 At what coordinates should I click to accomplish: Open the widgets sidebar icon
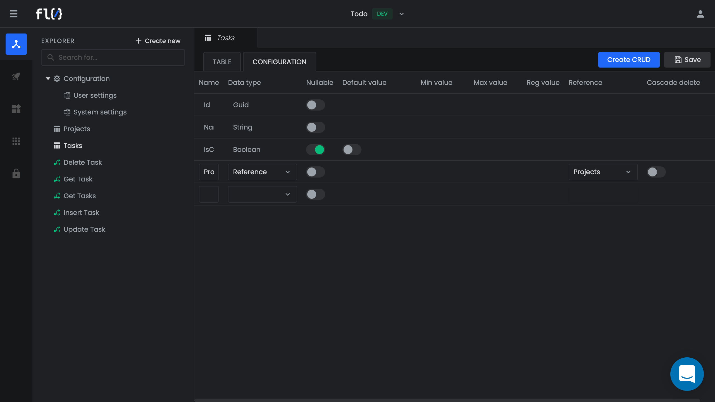click(x=16, y=109)
